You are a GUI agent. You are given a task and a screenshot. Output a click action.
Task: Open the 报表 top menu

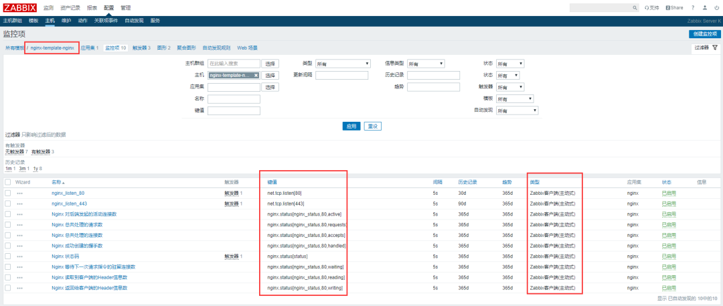92,8
